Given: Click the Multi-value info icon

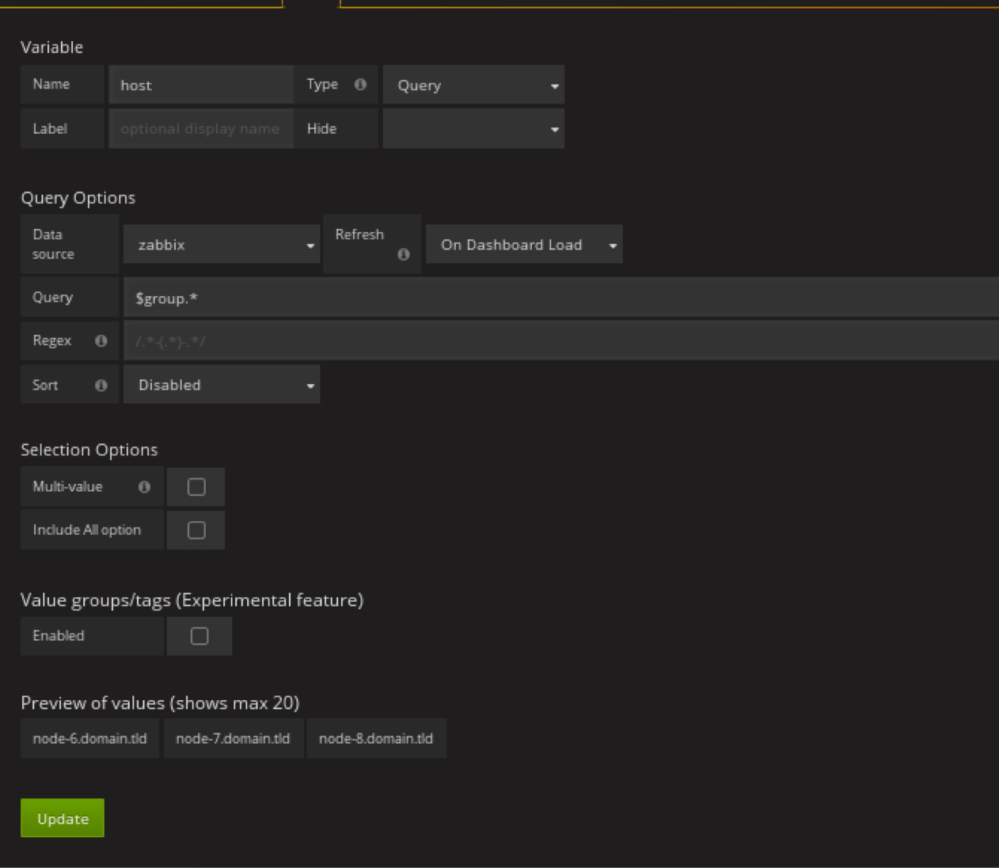Looking at the screenshot, I should (144, 487).
